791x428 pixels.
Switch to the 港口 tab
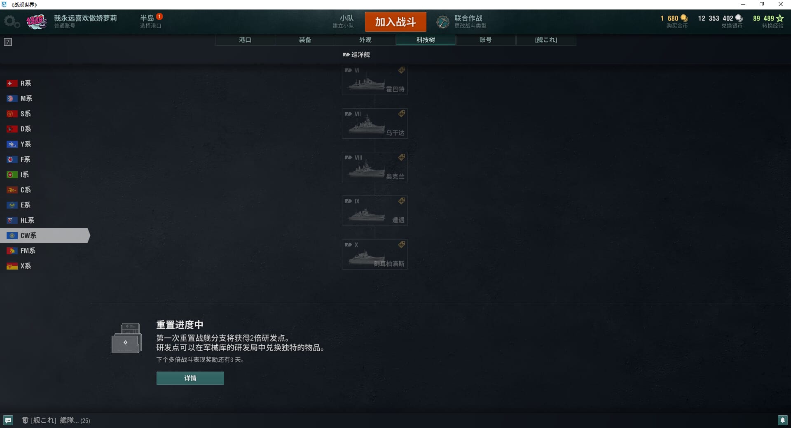245,40
